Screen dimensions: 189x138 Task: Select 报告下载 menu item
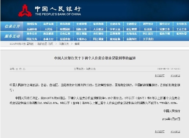[x=165, y=34]
